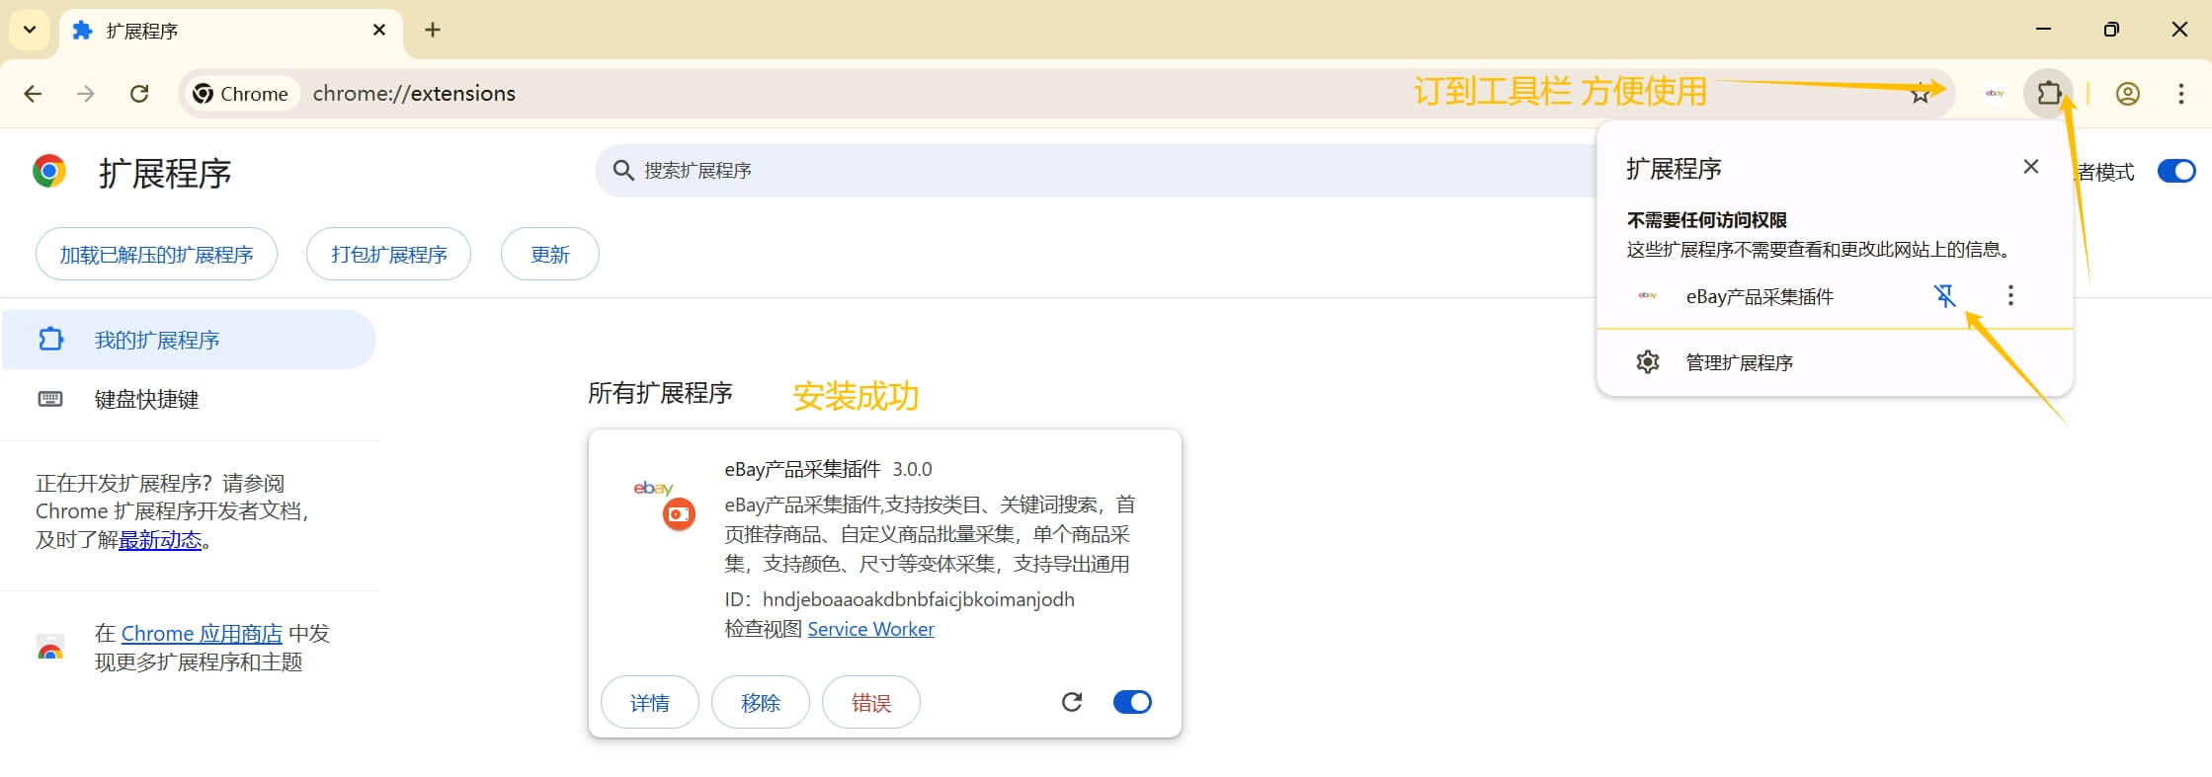Click the magnifier icon in the search box
2212x777 pixels.
[x=623, y=171]
